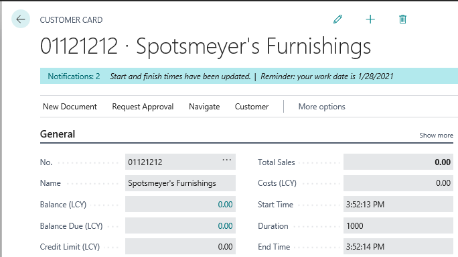
Task: Open the No. field lookup ellipsis
Action: tap(227, 160)
